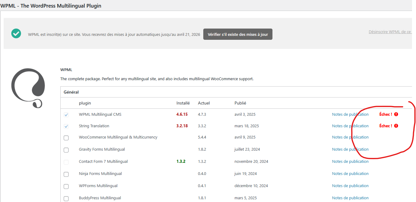The height and width of the screenshot is (202, 416).
Task: Click "WooCommerce Multilingual & Multicurrency" plugin name
Action: pyautogui.click(x=118, y=137)
